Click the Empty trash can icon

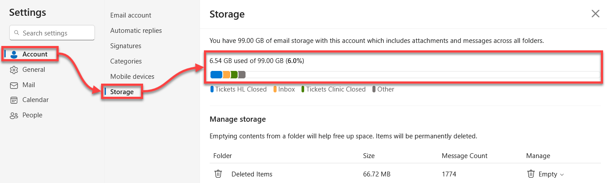[531, 174]
